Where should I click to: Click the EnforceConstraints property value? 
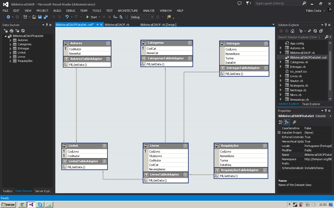[318, 137]
